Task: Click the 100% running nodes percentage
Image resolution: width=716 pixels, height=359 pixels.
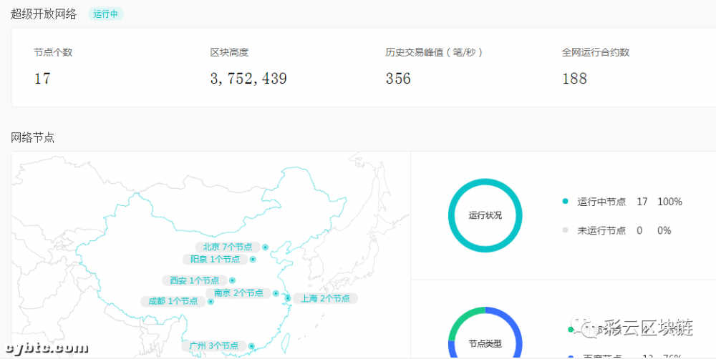Action: (x=670, y=202)
